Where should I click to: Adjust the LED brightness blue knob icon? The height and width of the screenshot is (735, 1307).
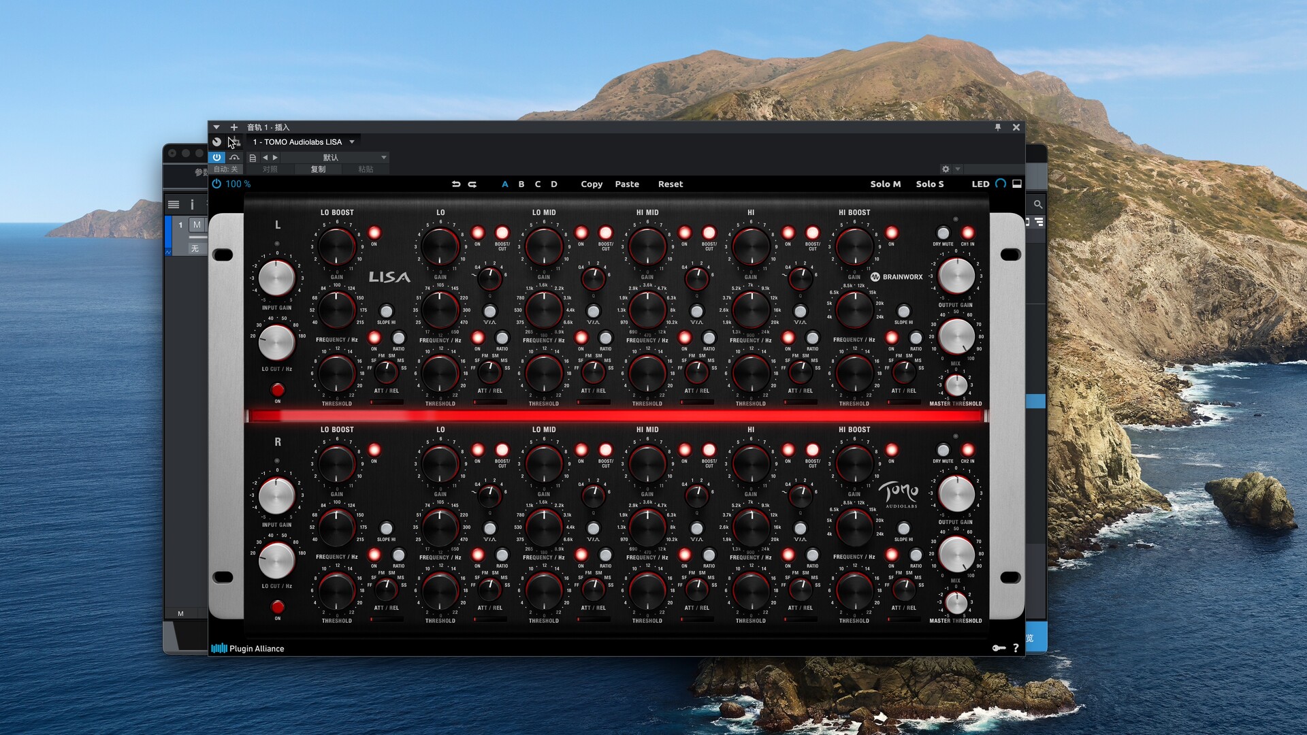point(1001,184)
